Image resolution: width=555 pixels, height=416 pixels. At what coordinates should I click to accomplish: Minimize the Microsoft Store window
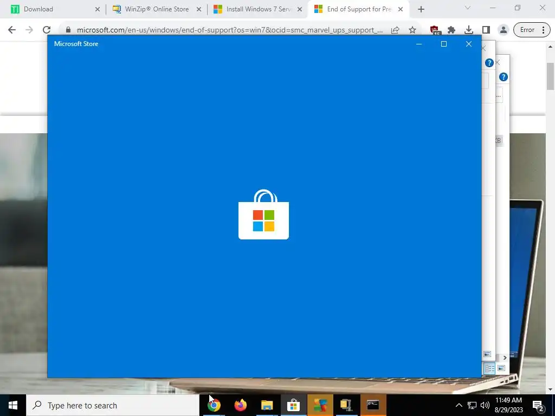point(419,44)
